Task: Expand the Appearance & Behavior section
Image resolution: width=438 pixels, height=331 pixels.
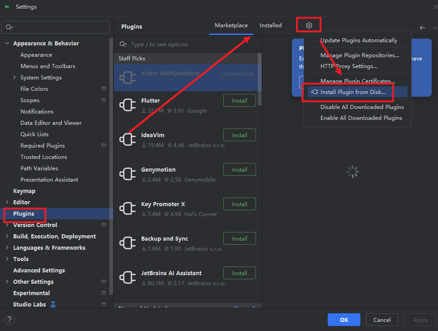Action: pyautogui.click(x=7, y=44)
